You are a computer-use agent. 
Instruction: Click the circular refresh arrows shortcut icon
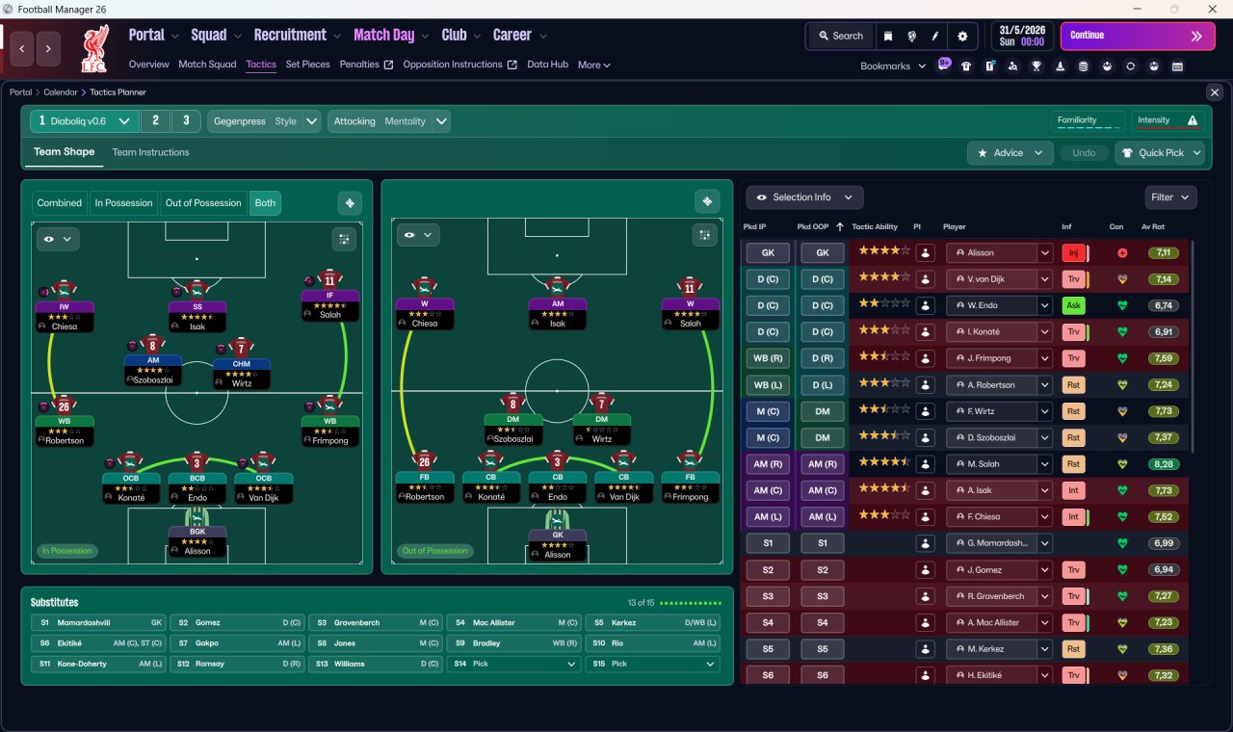pyautogui.click(x=1131, y=66)
